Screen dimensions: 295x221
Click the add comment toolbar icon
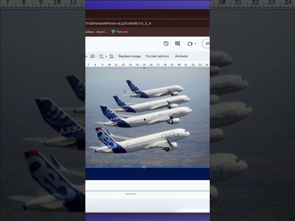[92, 56]
